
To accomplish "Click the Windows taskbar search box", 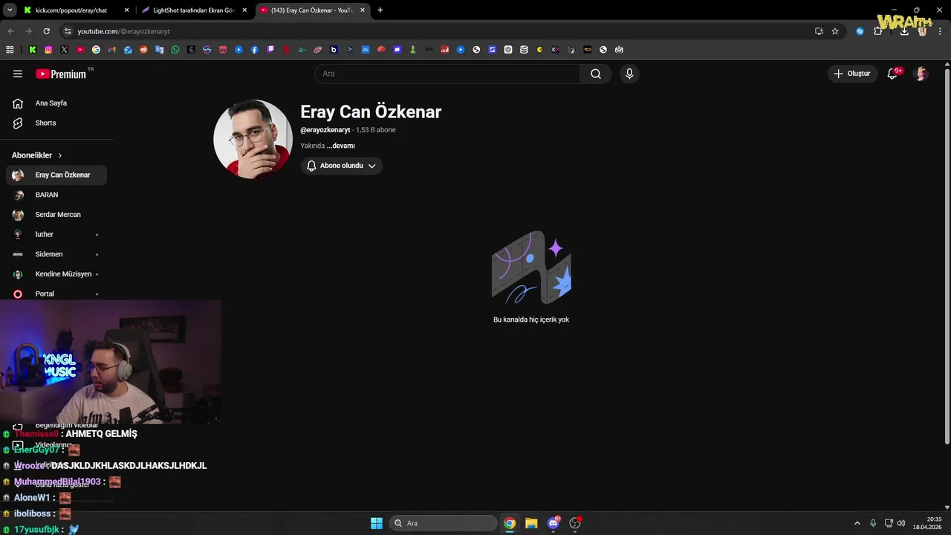I will [x=444, y=523].
